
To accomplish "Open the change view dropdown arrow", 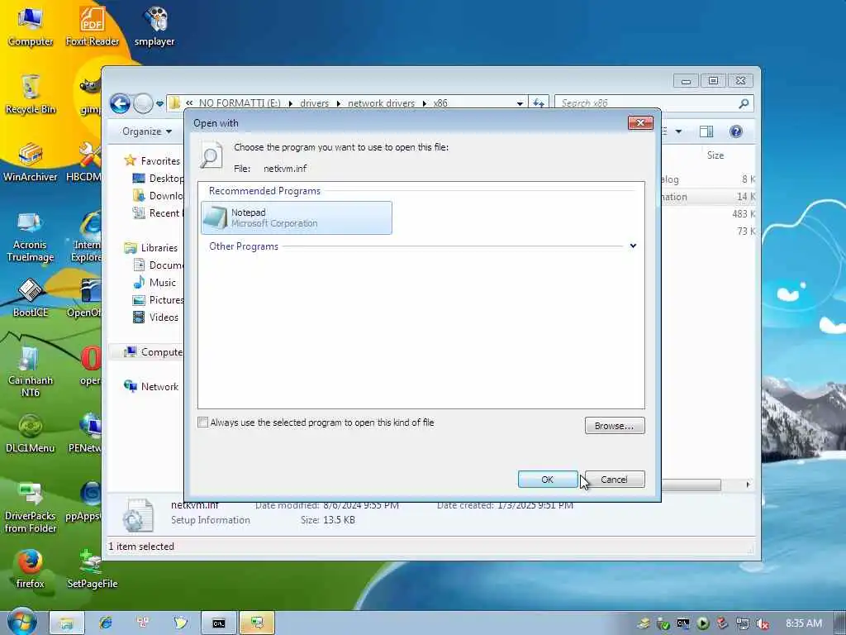I will click(679, 131).
